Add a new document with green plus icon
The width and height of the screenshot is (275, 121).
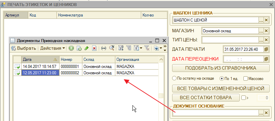pos(71,48)
